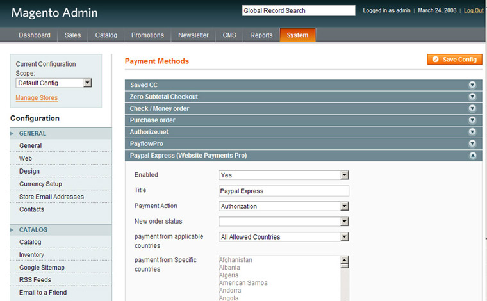The width and height of the screenshot is (487, 301).
Task: Select Albania in specific countries list
Action: [229, 268]
